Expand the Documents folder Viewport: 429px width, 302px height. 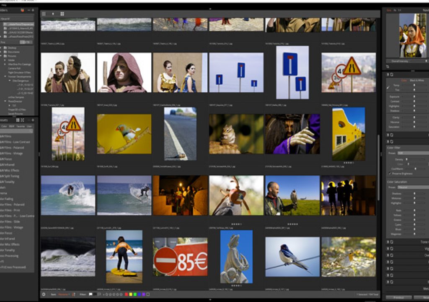pyautogui.click(x=1, y=52)
